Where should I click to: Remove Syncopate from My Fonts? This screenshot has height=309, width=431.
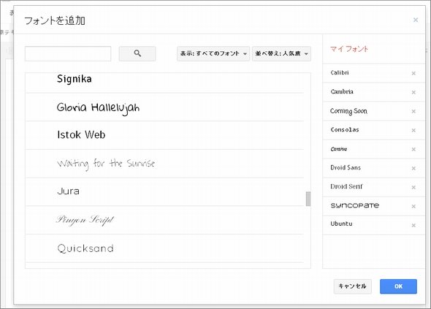tap(413, 206)
